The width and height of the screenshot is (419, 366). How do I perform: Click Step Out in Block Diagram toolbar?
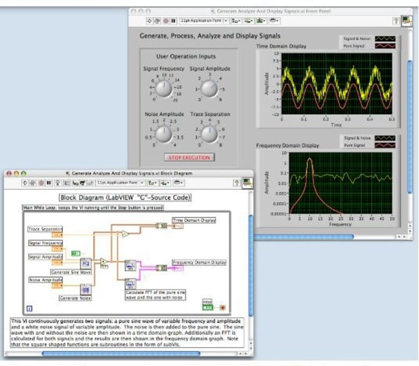pos(91,183)
